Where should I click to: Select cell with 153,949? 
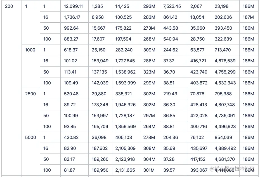point(100,61)
